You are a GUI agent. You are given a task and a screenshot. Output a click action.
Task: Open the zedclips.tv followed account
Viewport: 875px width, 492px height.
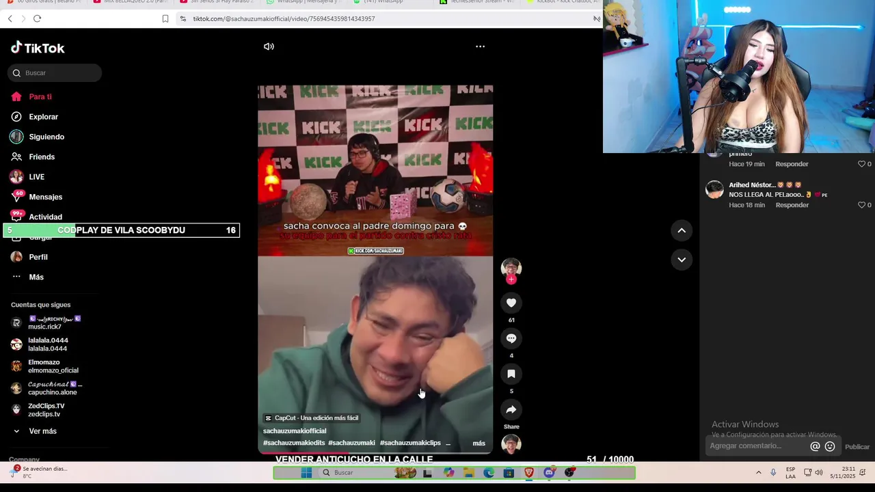click(x=38, y=410)
